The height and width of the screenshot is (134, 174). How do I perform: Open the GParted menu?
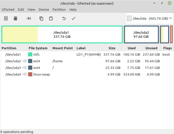8,9
